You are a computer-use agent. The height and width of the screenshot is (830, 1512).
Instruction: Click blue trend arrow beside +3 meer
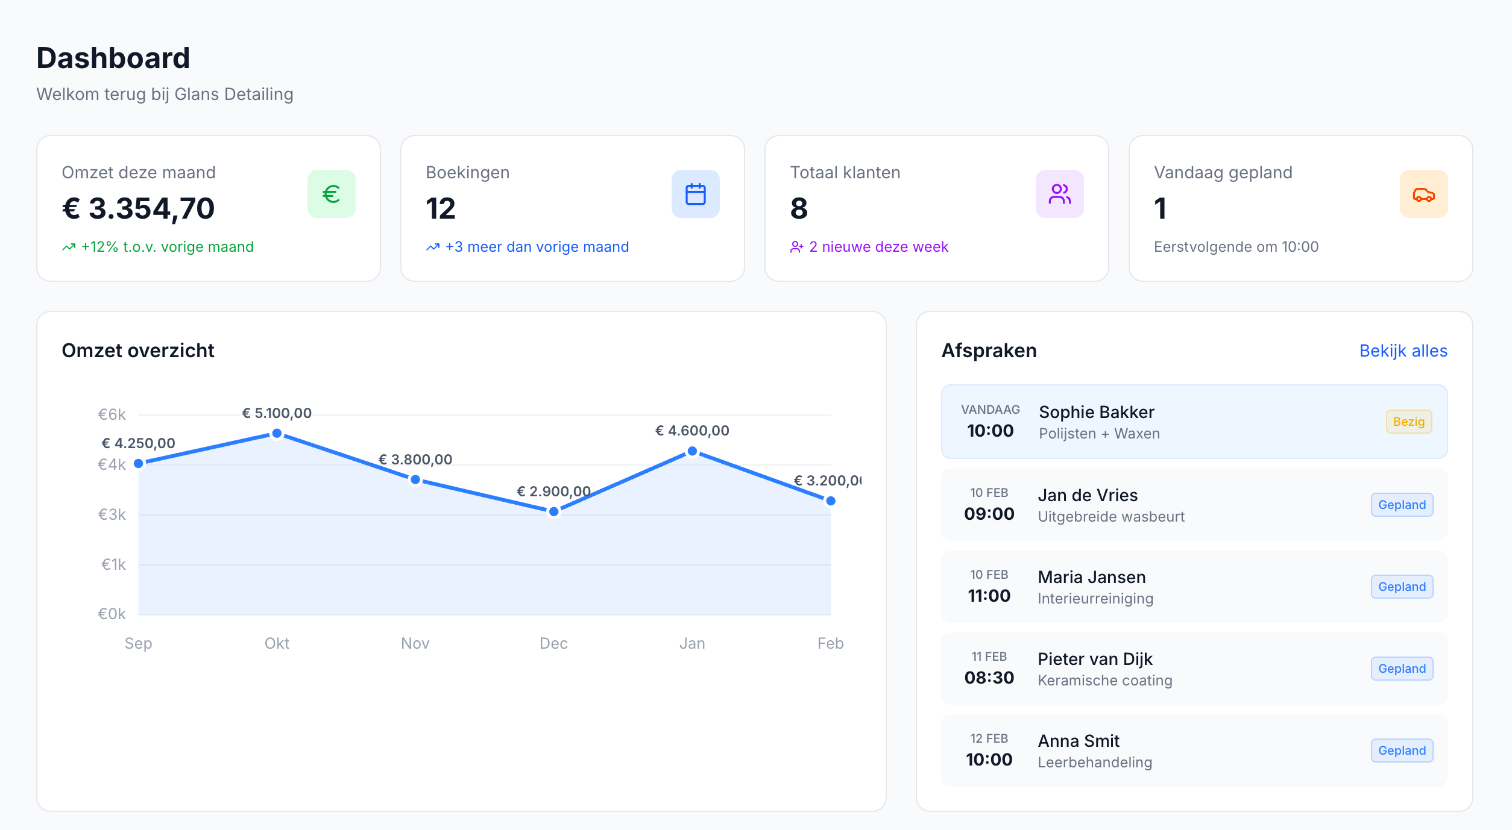pyautogui.click(x=433, y=247)
